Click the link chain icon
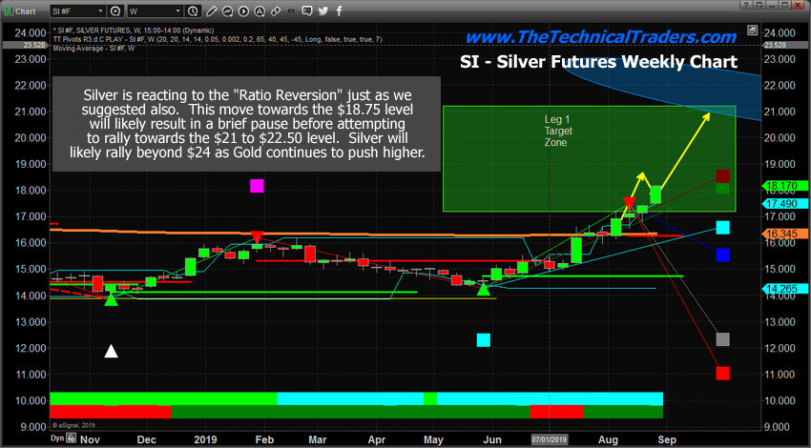The image size is (811, 448). (276, 10)
